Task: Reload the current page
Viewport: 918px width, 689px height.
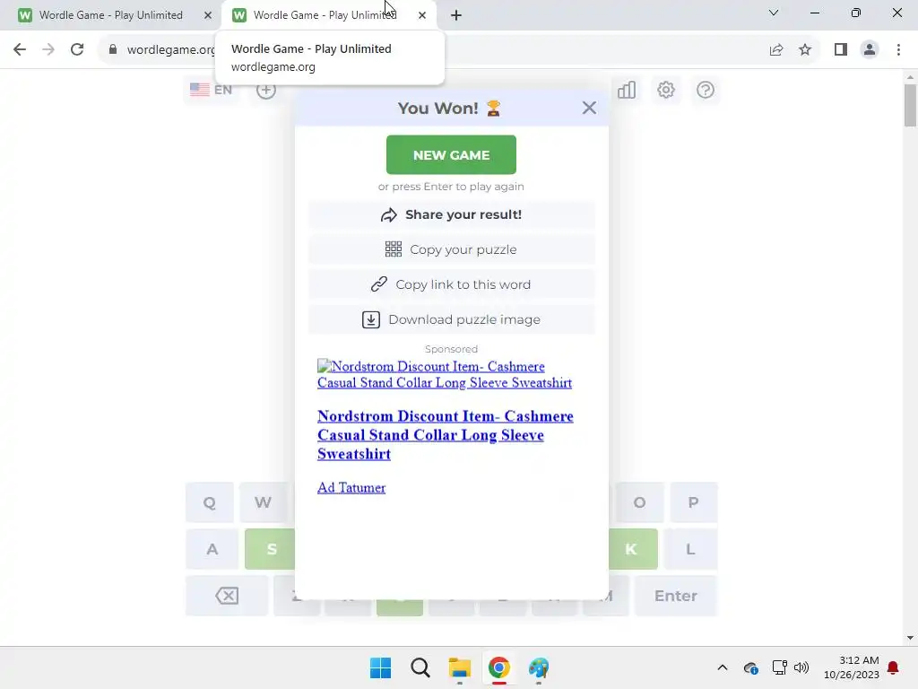Action: (x=77, y=49)
